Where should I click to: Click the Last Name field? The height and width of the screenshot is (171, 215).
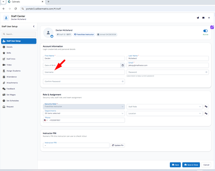pyautogui.click(x=168, y=58)
